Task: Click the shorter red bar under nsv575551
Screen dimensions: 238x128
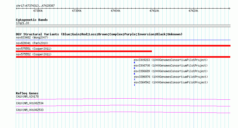Action: coord(84,51)
